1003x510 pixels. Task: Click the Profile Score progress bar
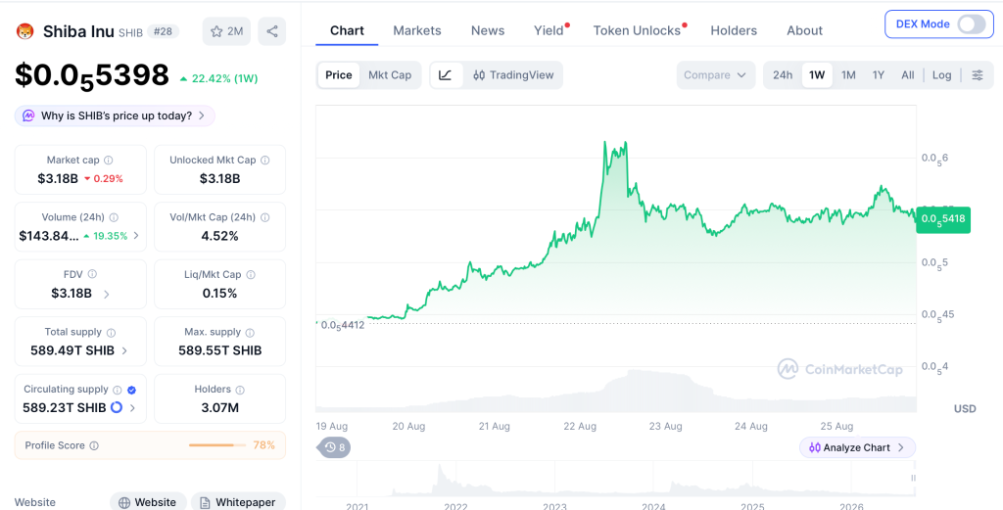point(217,445)
